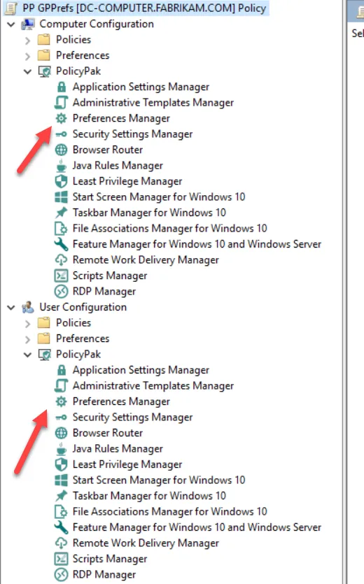Collapse the PolicyPak node under User Configuration
The image size is (364, 584).
pyautogui.click(x=27, y=354)
